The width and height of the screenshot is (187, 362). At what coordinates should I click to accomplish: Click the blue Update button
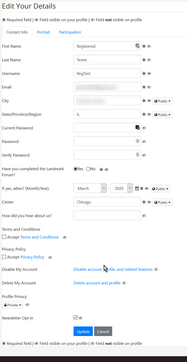tap(83, 331)
